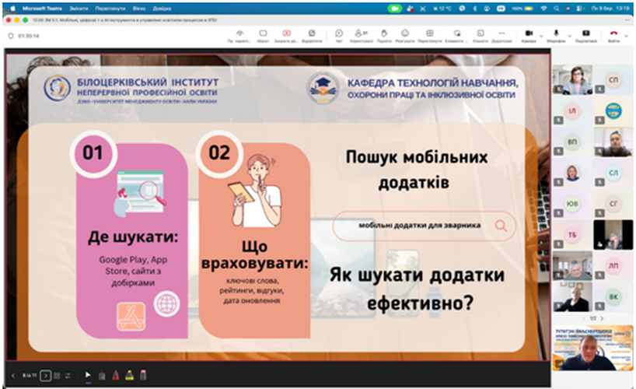Screen dimensions: 636x389
Task: Toggle the camera on or off
Action: [x=528, y=34]
